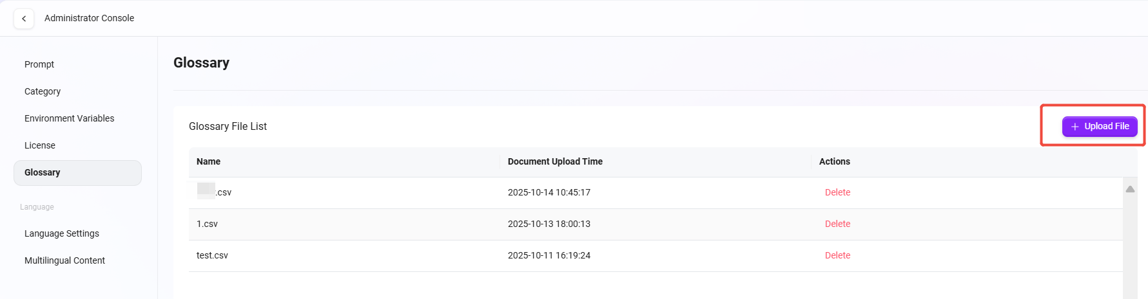Image resolution: width=1148 pixels, height=299 pixels.
Task: Open Environment Variables settings
Action: tap(69, 118)
